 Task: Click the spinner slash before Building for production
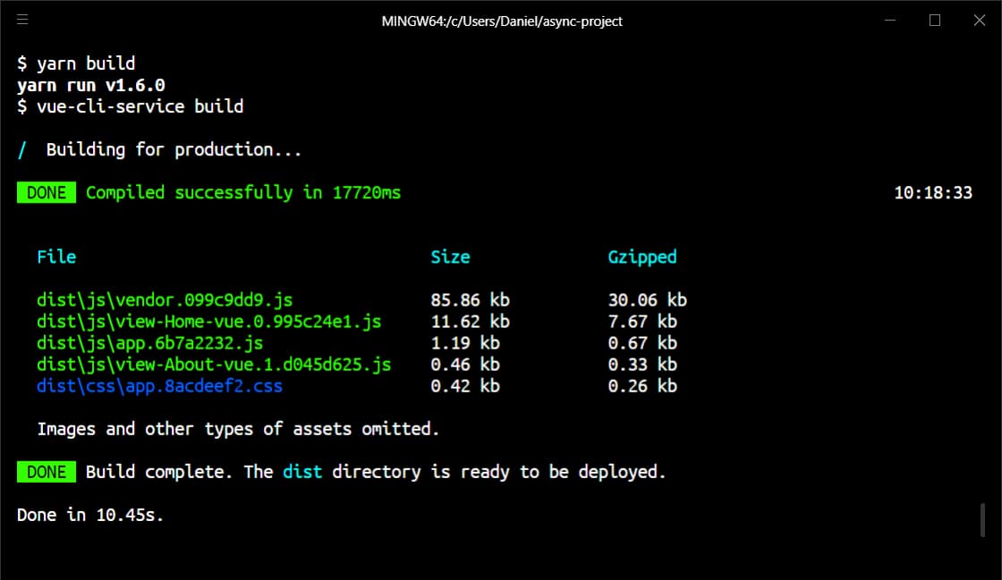[22, 150]
